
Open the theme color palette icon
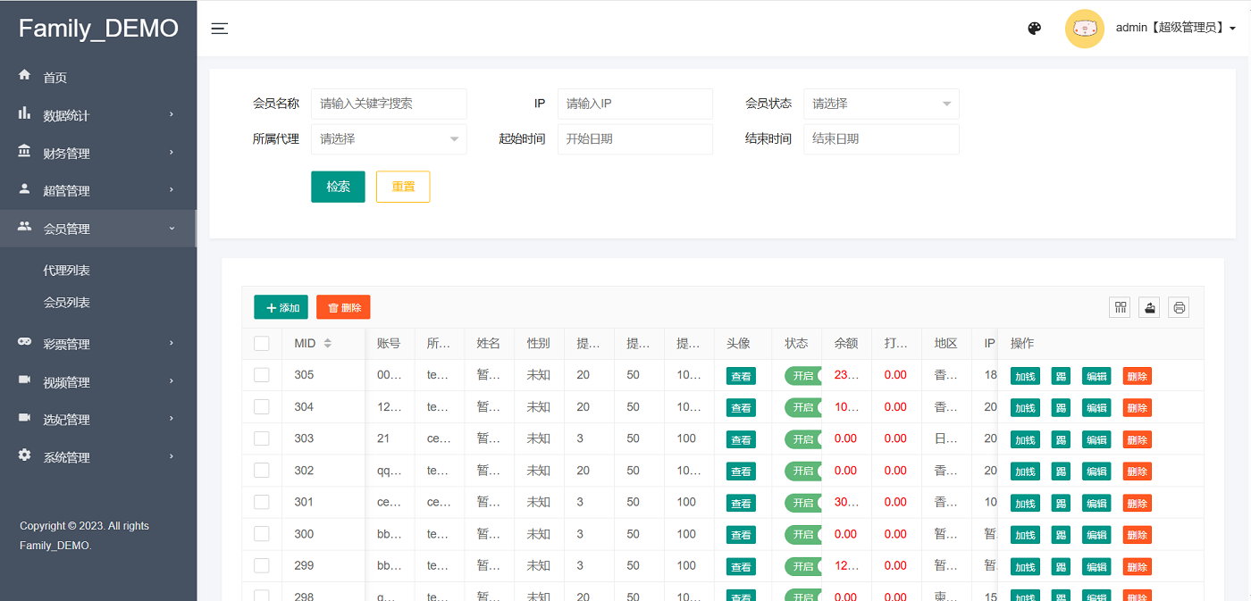[x=1034, y=29]
